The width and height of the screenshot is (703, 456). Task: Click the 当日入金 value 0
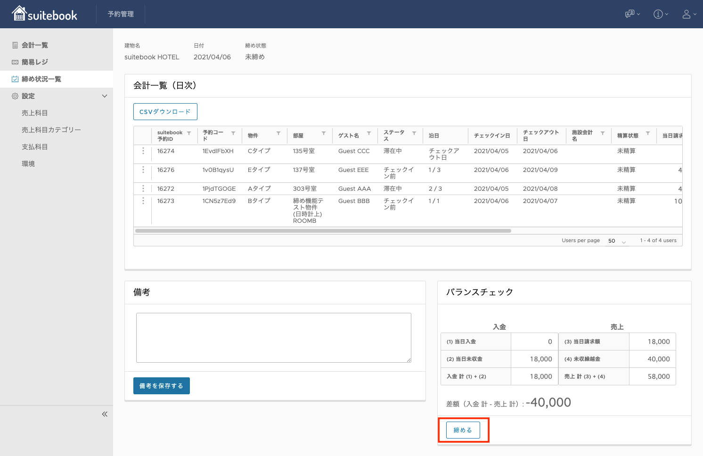point(550,342)
